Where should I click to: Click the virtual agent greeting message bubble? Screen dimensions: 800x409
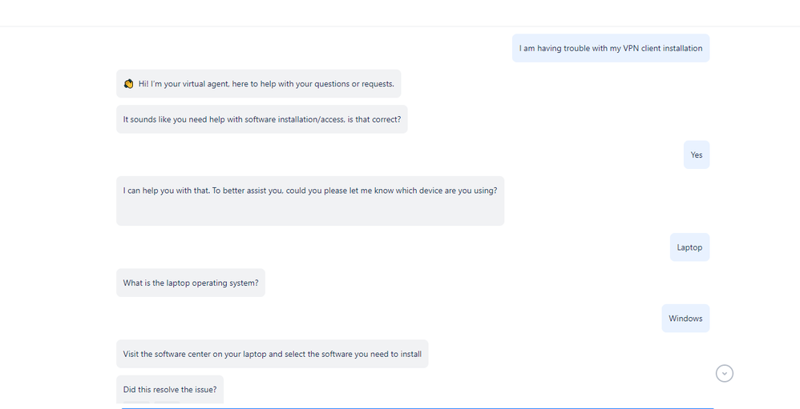pyautogui.click(x=259, y=83)
